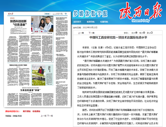Click the 通版阅读请点击 red label
The image size is (166, 127).
[x=13, y=111]
